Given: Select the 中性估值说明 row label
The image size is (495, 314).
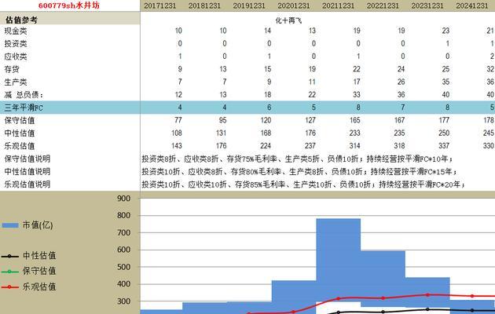Looking at the screenshot, I should (27, 171).
